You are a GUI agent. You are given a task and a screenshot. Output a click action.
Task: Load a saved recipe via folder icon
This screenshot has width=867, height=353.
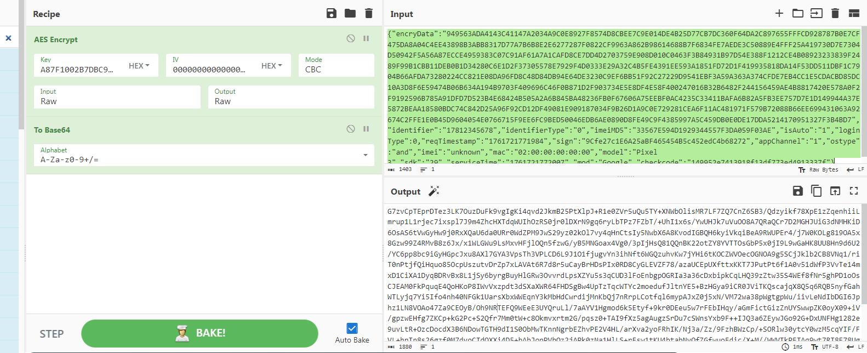350,13
